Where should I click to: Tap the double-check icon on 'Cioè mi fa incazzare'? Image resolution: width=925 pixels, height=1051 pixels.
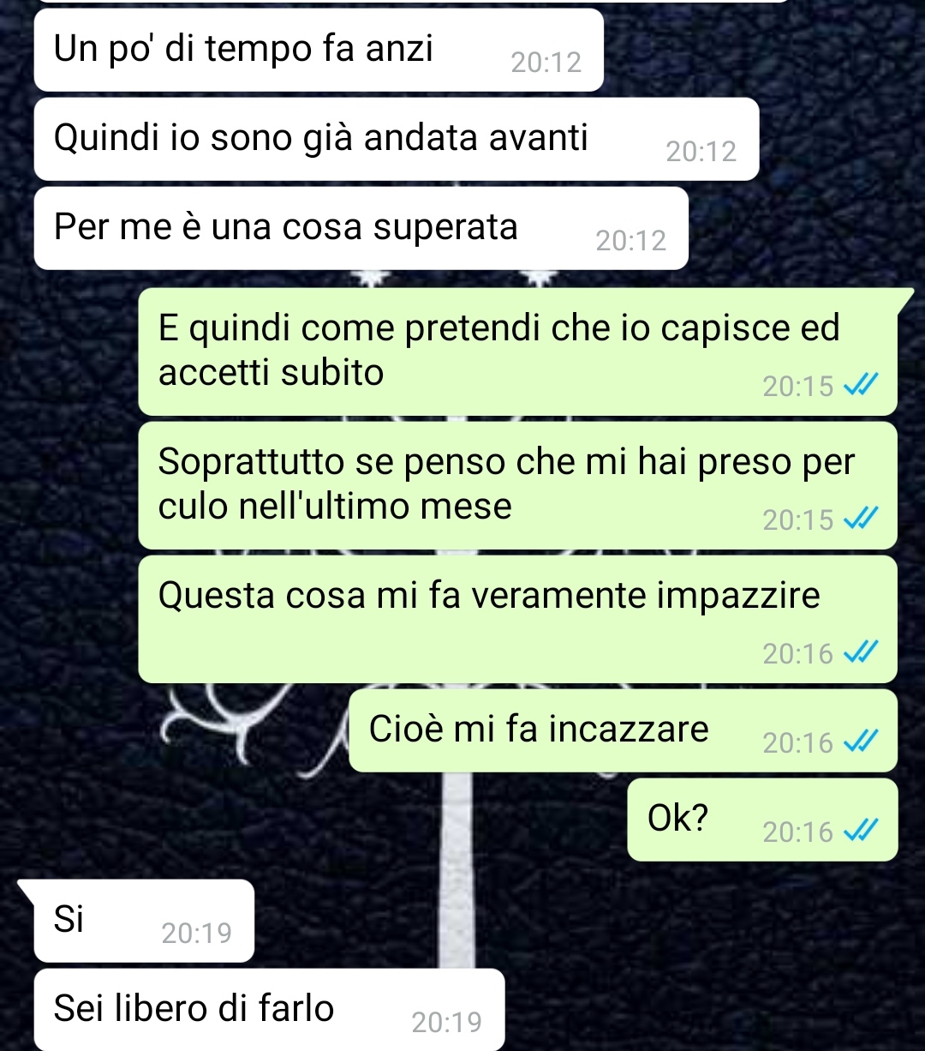860,742
